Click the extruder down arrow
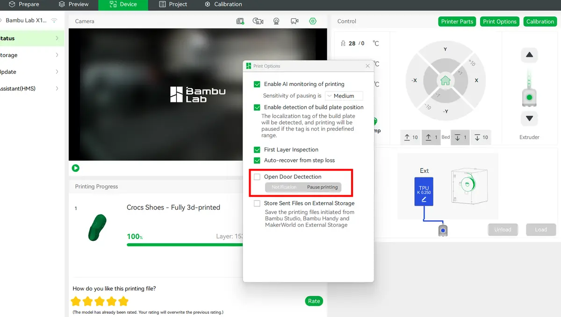561x317 pixels. tap(529, 119)
